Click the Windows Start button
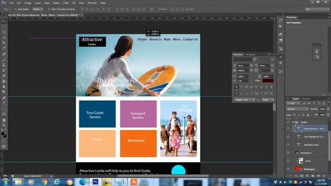Screen dimensions: 331x186 click(5, 182)
